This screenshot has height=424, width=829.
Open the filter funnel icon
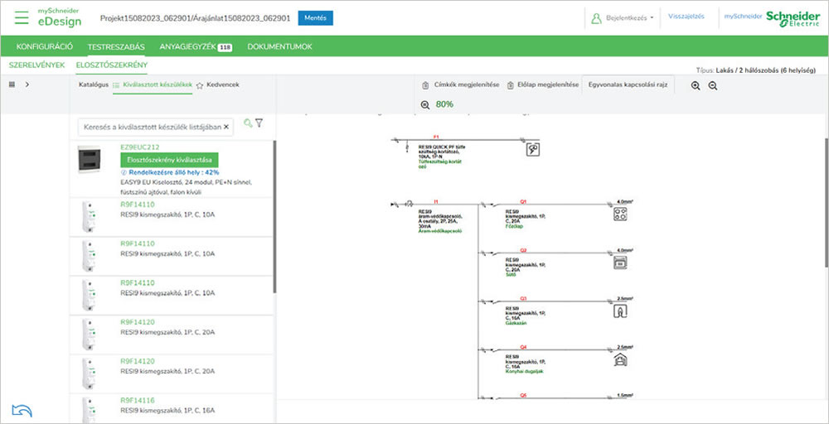[259, 123]
